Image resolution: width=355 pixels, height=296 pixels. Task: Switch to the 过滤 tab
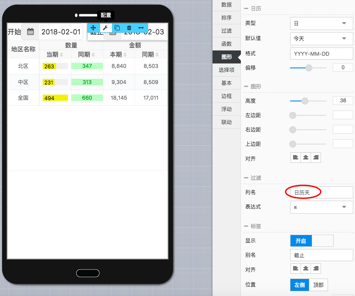click(227, 31)
